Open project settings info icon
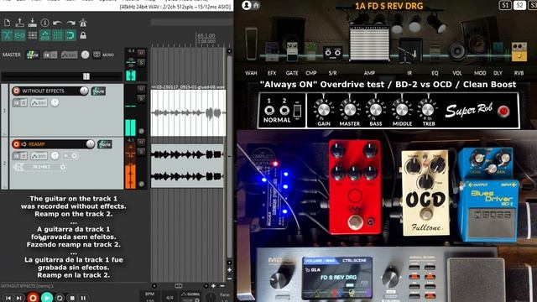This screenshot has width=537, height=302. [44, 23]
